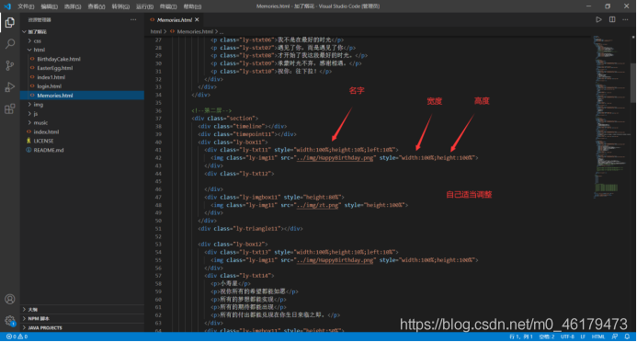637x342 pixels.
Task: Collapse the 加了烟花 root folder
Action: [x=82, y=31]
